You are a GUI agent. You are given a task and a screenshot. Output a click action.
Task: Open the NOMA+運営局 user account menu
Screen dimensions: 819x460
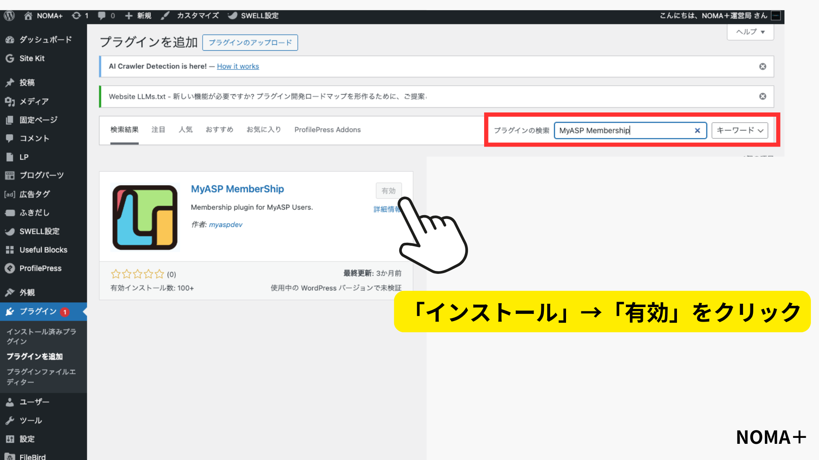tap(720, 16)
